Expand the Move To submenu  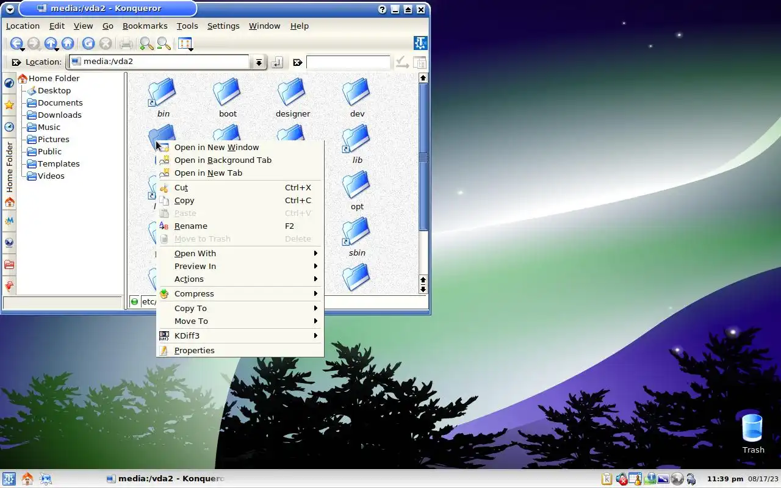[239, 321]
